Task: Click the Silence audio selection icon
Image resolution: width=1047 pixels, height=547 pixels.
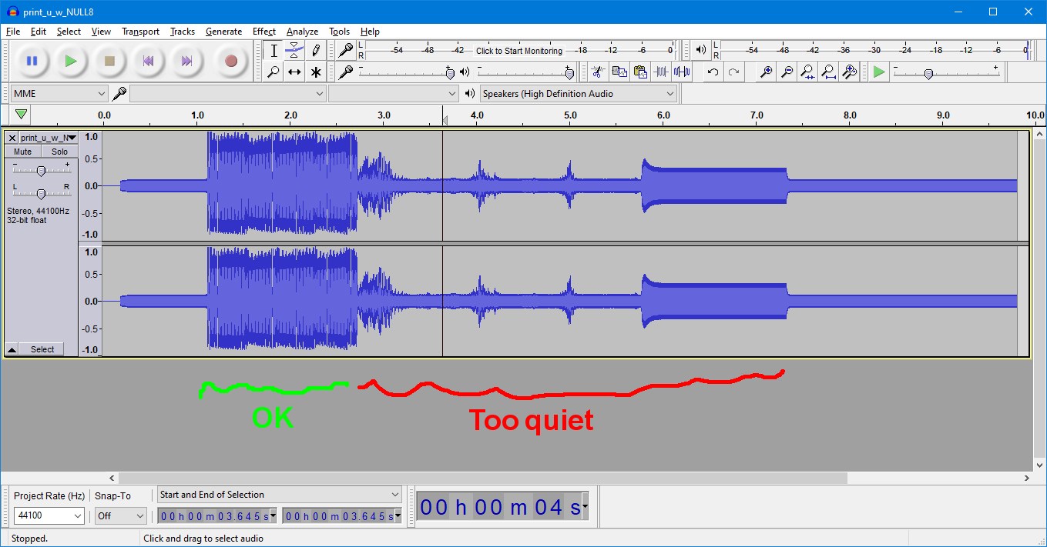Action: tap(681, 72)
